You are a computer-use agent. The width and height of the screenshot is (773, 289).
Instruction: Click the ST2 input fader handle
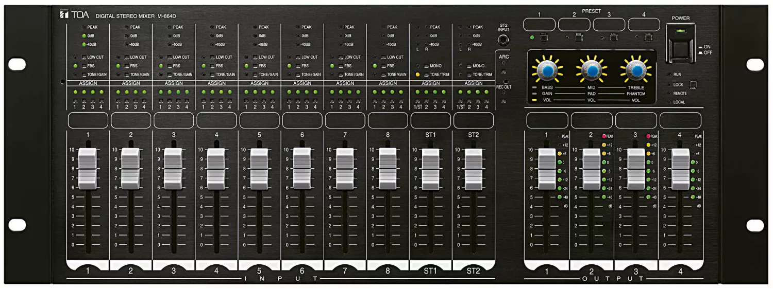pos(473,168)
